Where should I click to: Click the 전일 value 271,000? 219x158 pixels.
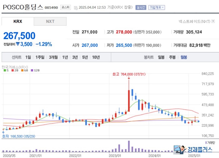[x=90, y=32]
